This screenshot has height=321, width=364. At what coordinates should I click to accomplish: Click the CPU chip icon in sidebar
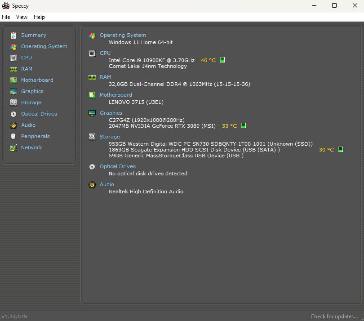[13, 58]
